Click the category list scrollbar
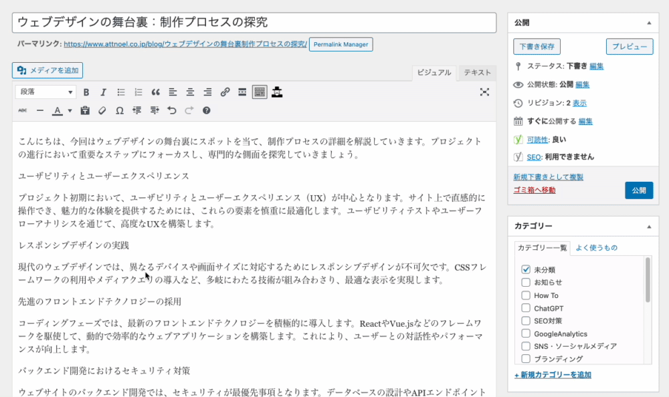This screenshot has height=397, width=669. [x=648, y=280]
